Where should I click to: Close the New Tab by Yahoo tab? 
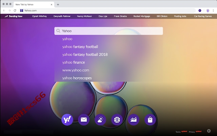[x=52, y=4]
